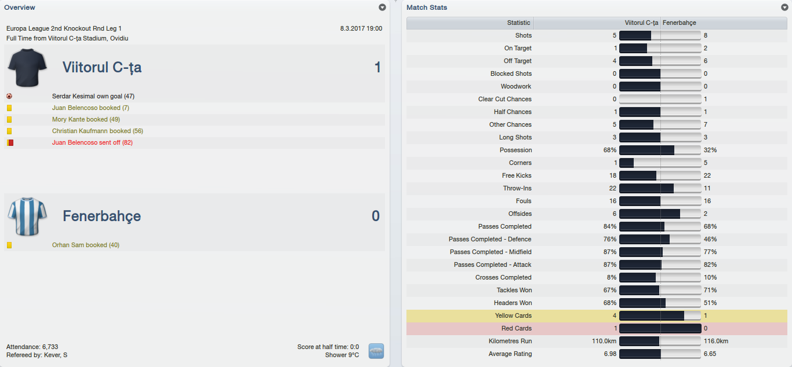The image size is (792, 367).
Task: Click the red card icon at minute 82
Action: (x=9, y=142)
